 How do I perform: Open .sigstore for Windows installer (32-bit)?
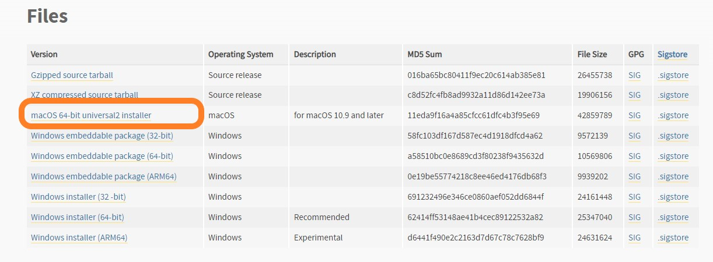point(673,197)
